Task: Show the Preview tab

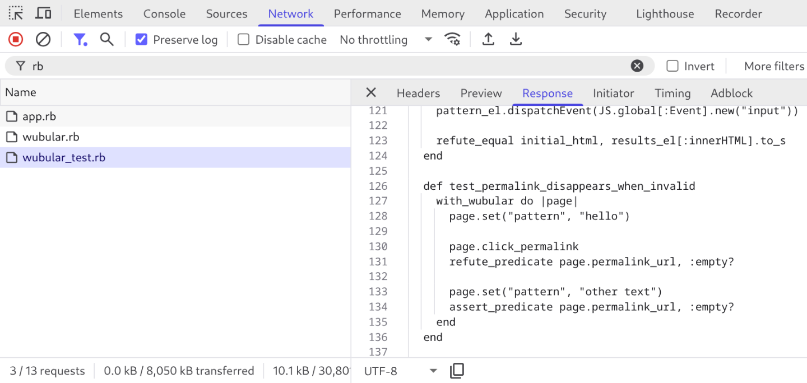Action: (x=481, y=93)
